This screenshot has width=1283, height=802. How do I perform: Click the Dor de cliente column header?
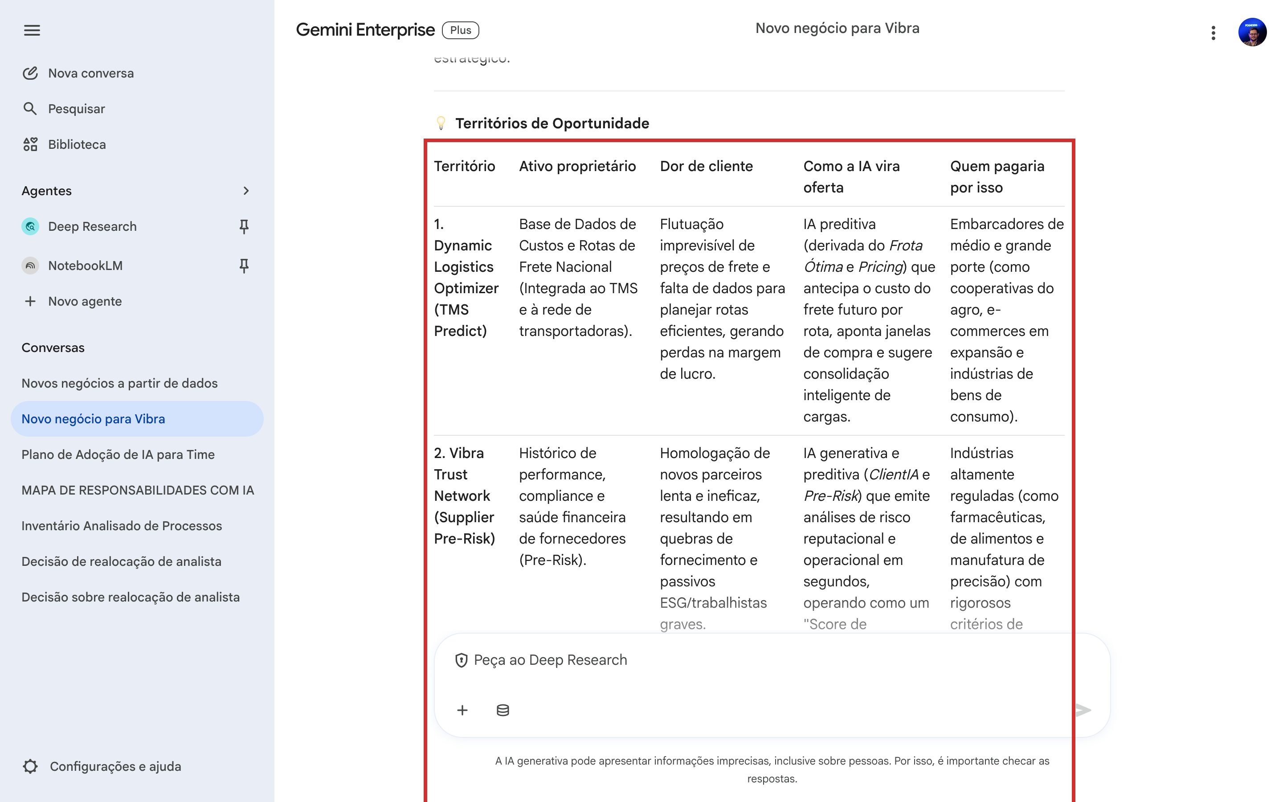pyautogui.click(x=706, y=166)
